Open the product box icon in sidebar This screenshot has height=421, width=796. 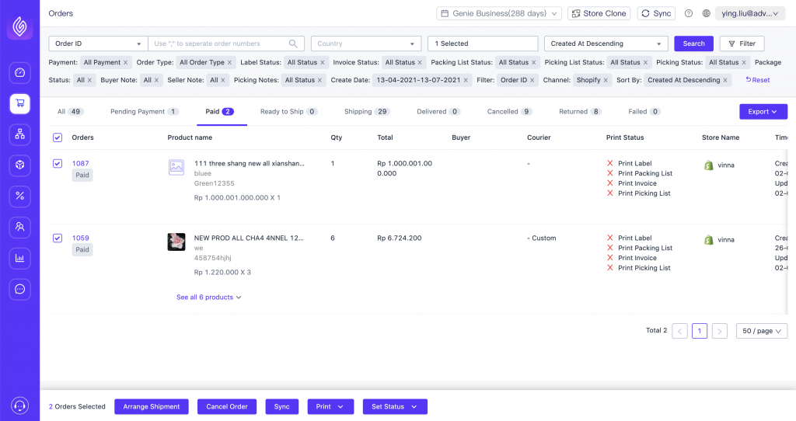pos(19,165)
